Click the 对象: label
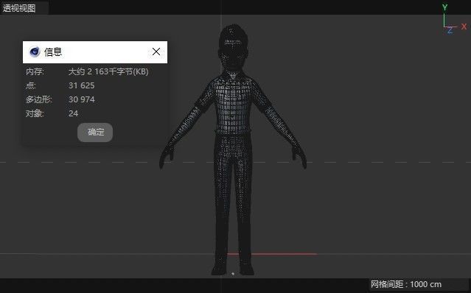 [x=35, y=113]
